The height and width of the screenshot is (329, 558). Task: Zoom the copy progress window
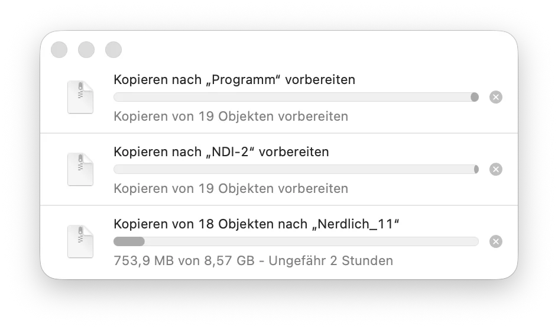113,50
